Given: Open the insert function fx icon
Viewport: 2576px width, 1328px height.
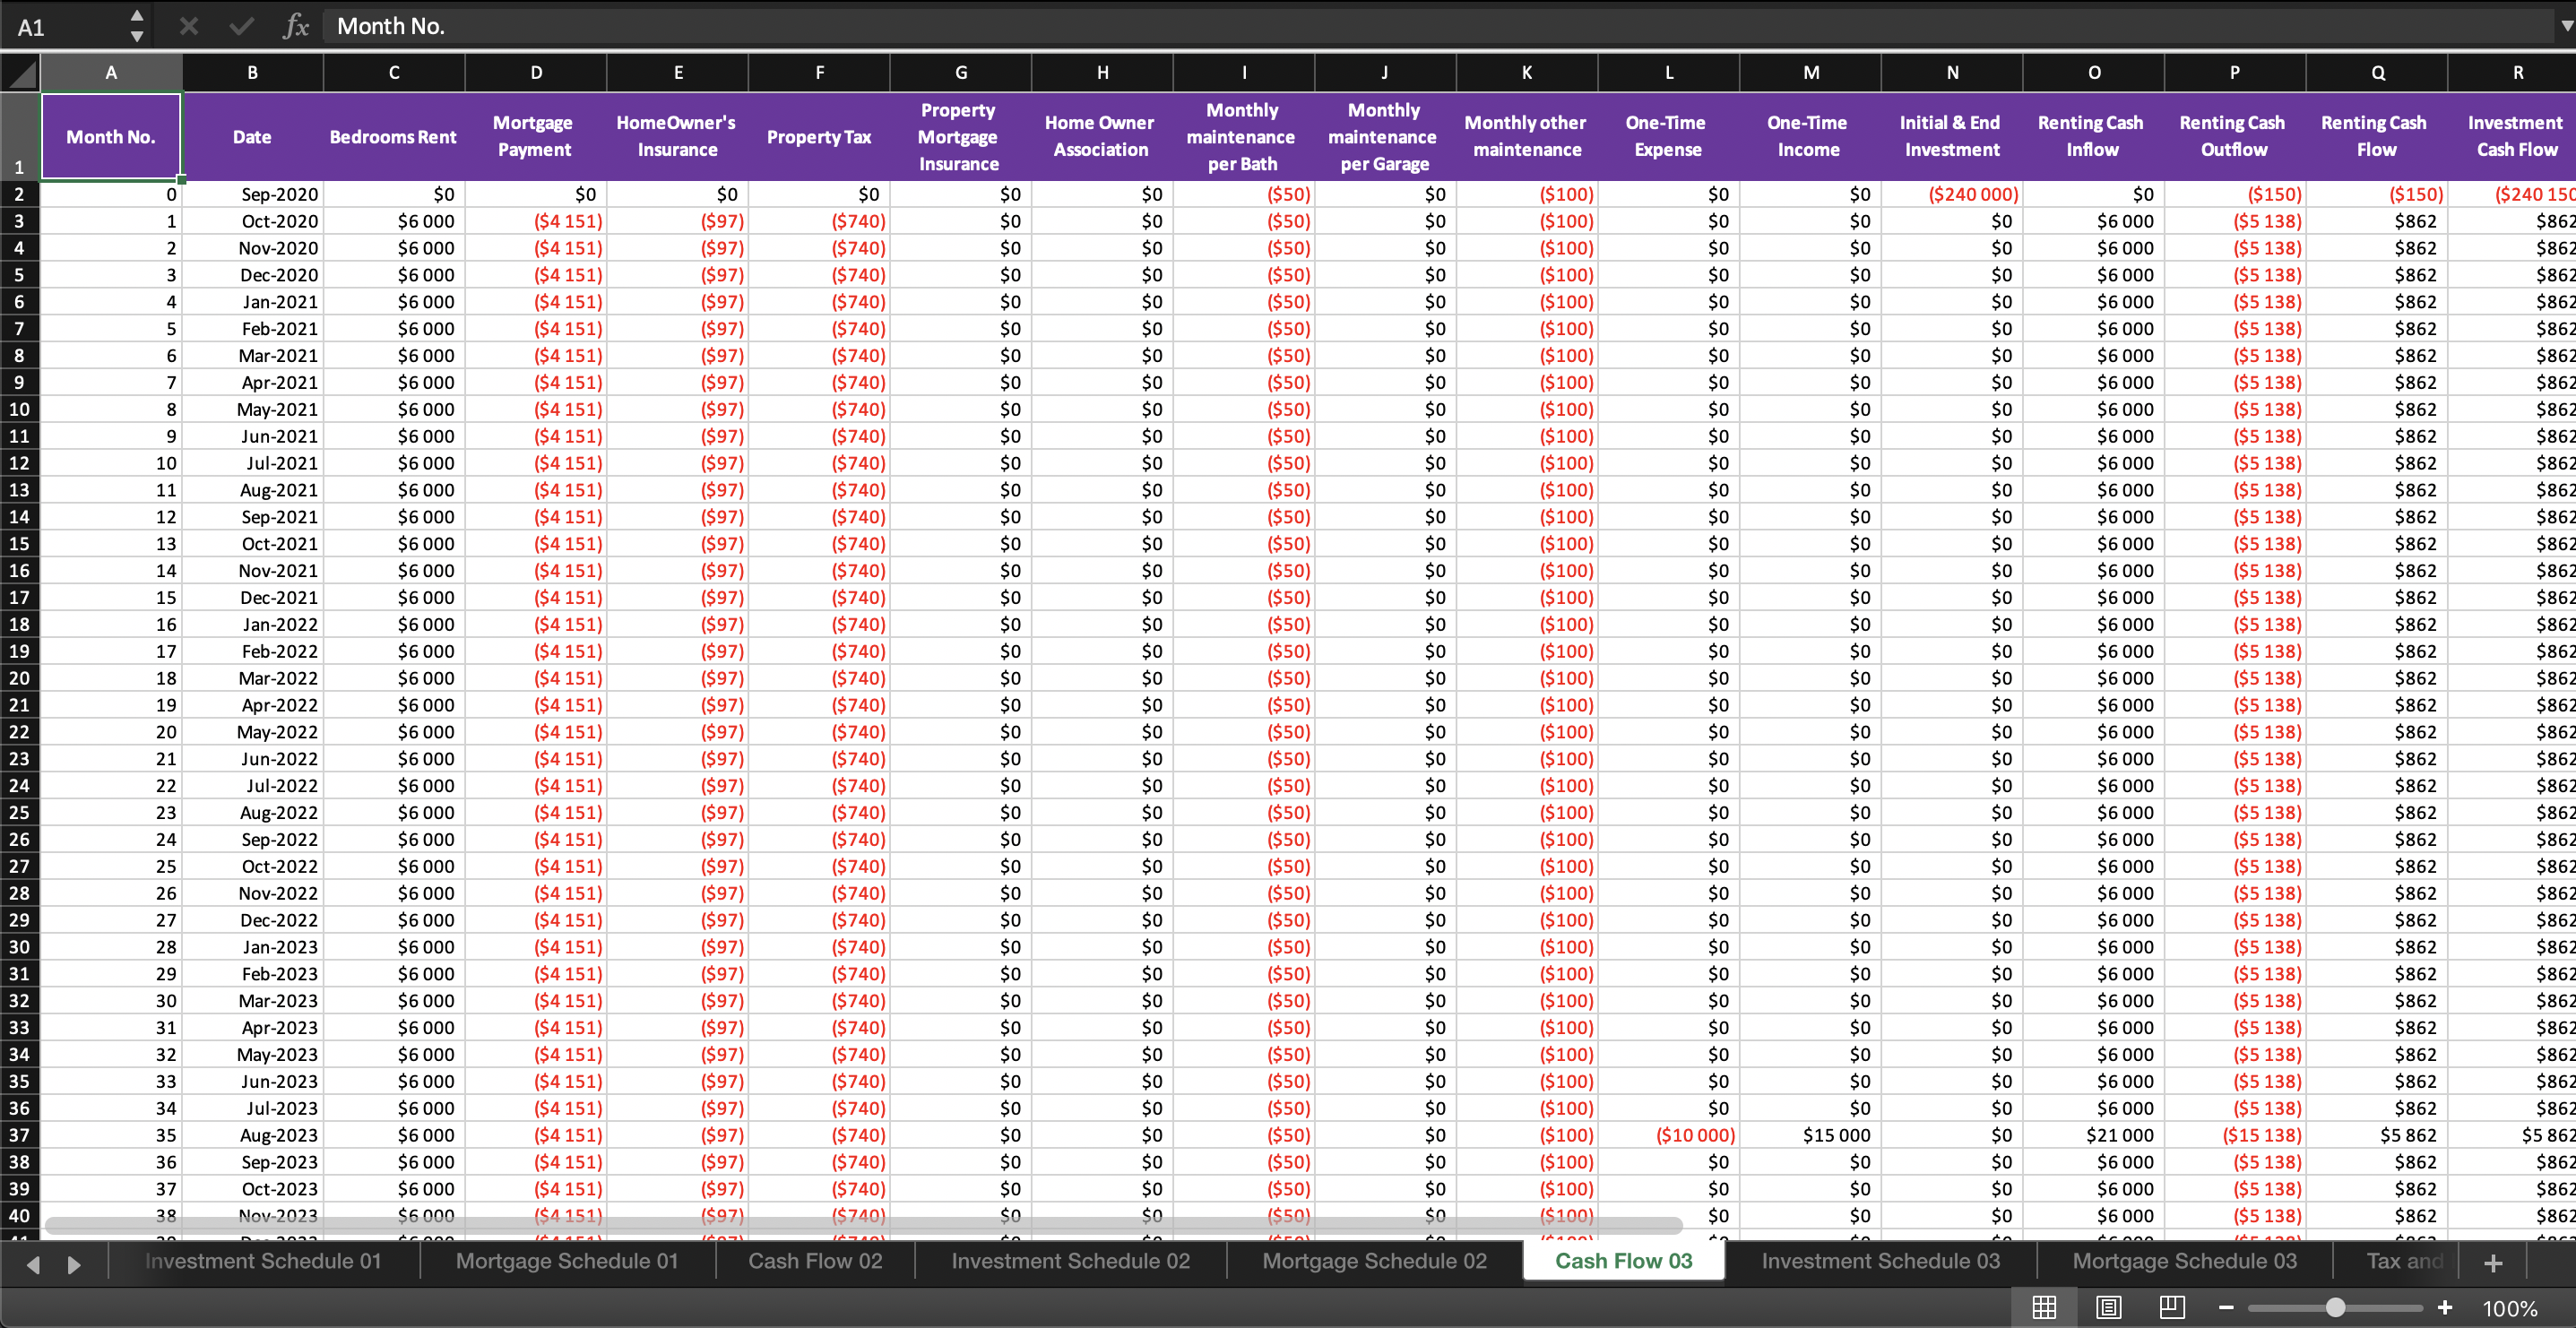Looking at the screenshot, I should click(296, 26).
